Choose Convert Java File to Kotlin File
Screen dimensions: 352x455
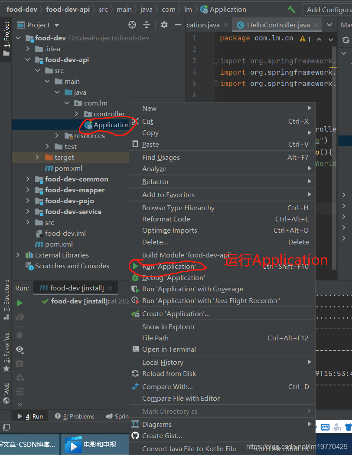[222, 448]
